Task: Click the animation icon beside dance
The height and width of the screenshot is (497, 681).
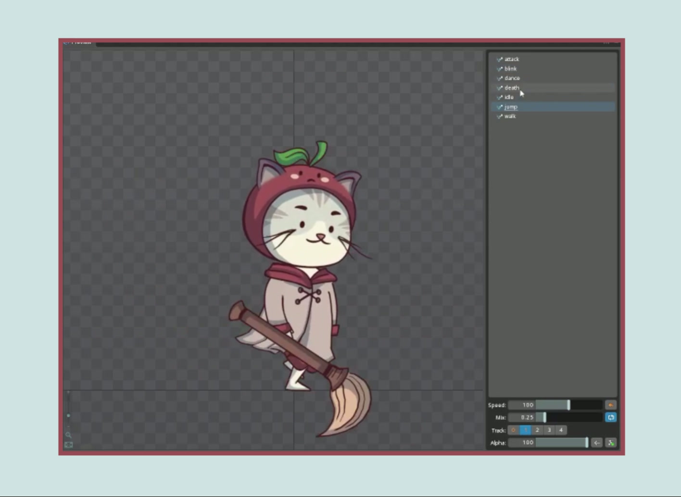Action: click(500, 78)
